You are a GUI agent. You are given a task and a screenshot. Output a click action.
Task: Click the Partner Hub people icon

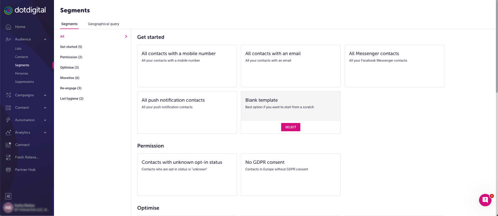(8, 170)
